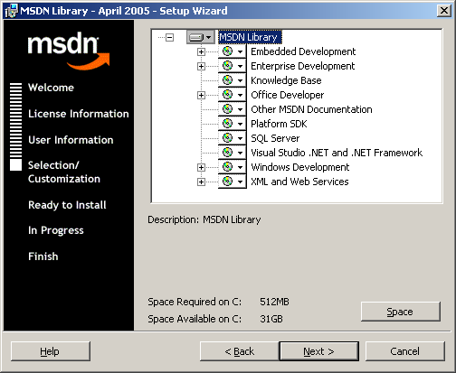The width and height of the screenshot is (456, 373).
Task: Click the Next button
Action: point(319,351)
